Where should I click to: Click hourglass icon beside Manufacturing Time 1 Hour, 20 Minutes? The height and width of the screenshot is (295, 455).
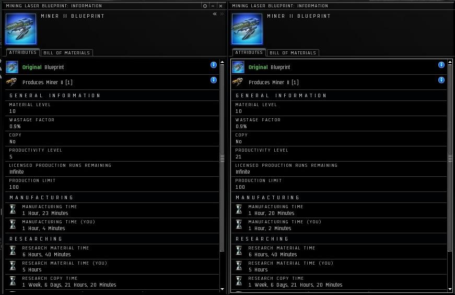pyautogui.click(x=239, y=209)
